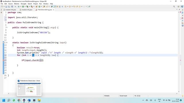Open the File menu
Viewport: 184px width, 103px height.
(2, 4)
